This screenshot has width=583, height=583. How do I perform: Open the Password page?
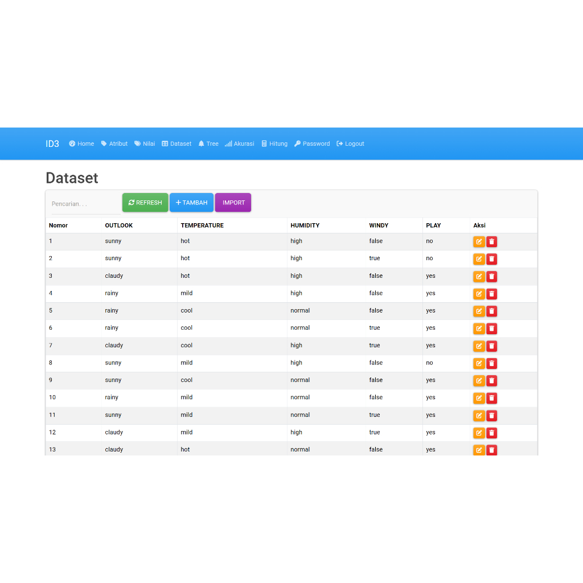[312, 143]
